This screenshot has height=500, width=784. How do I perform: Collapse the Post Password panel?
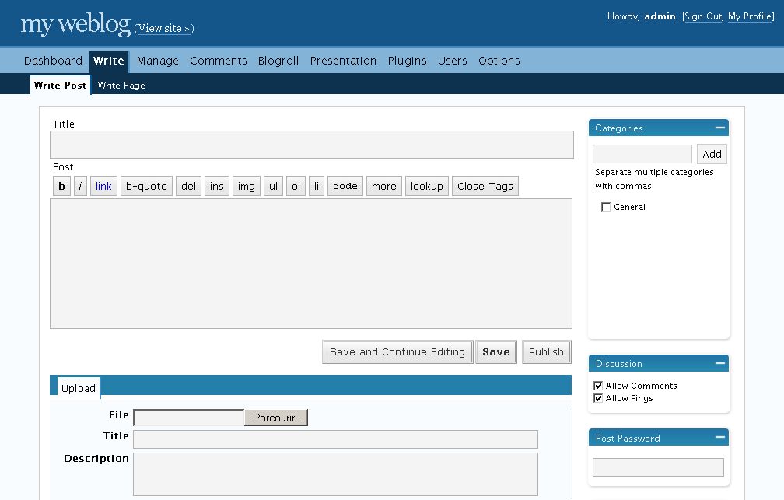pyautogui.click(x=720, y=439)
